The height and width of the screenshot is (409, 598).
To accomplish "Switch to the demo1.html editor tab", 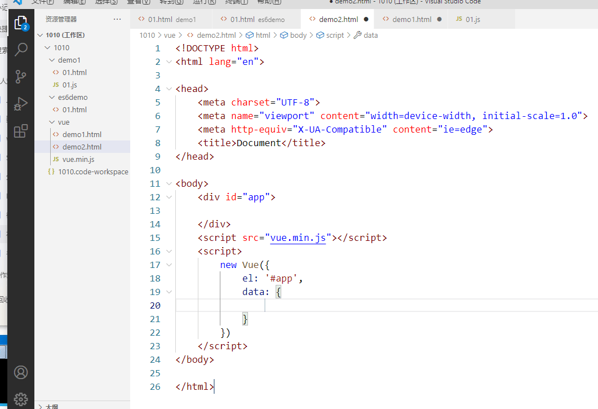I will point(411,19).
